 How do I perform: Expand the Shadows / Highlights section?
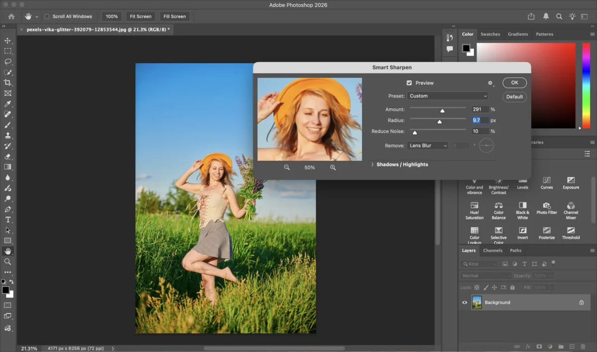(373, 164)
